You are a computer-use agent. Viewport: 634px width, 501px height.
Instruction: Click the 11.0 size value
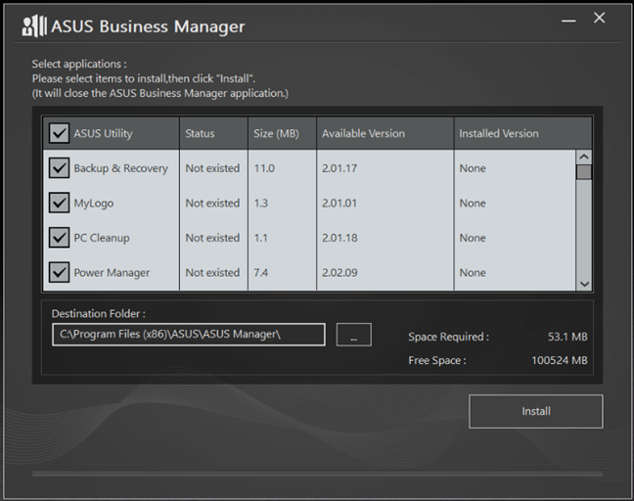click(x=264, y=168)
